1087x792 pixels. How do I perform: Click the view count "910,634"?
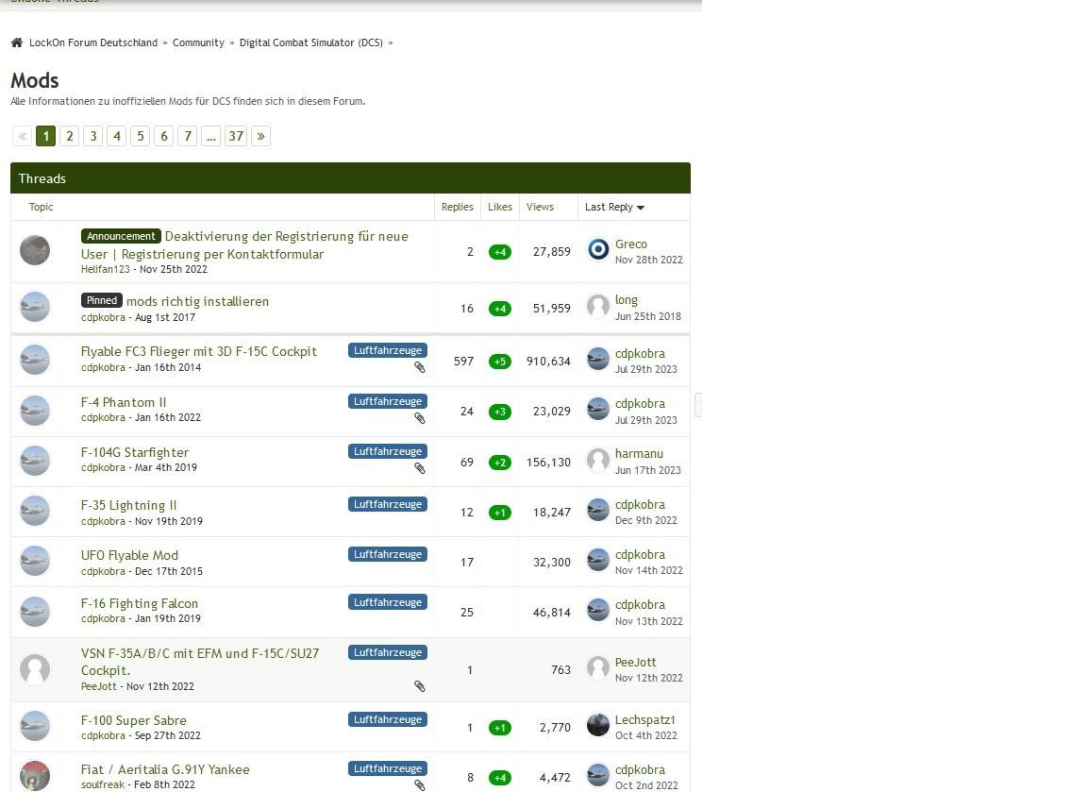(548, 362)
